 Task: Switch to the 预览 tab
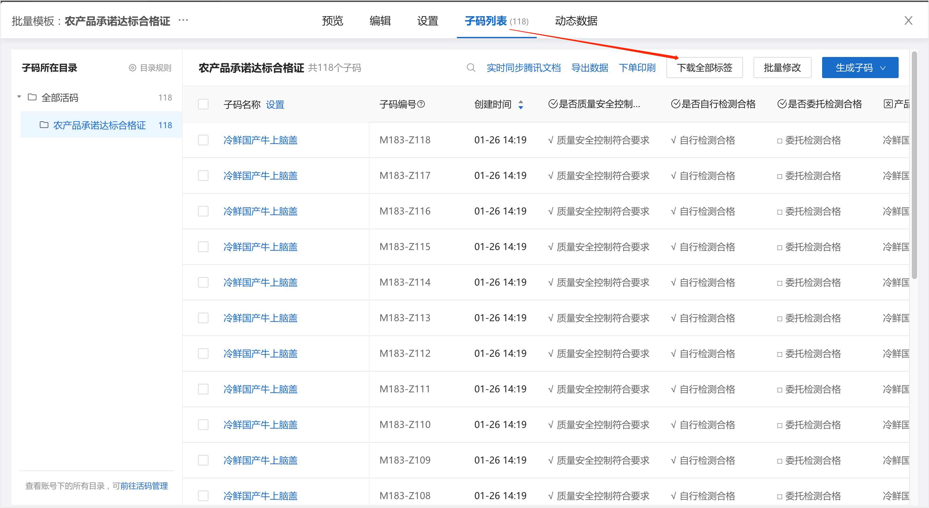(x=332, y=21)
